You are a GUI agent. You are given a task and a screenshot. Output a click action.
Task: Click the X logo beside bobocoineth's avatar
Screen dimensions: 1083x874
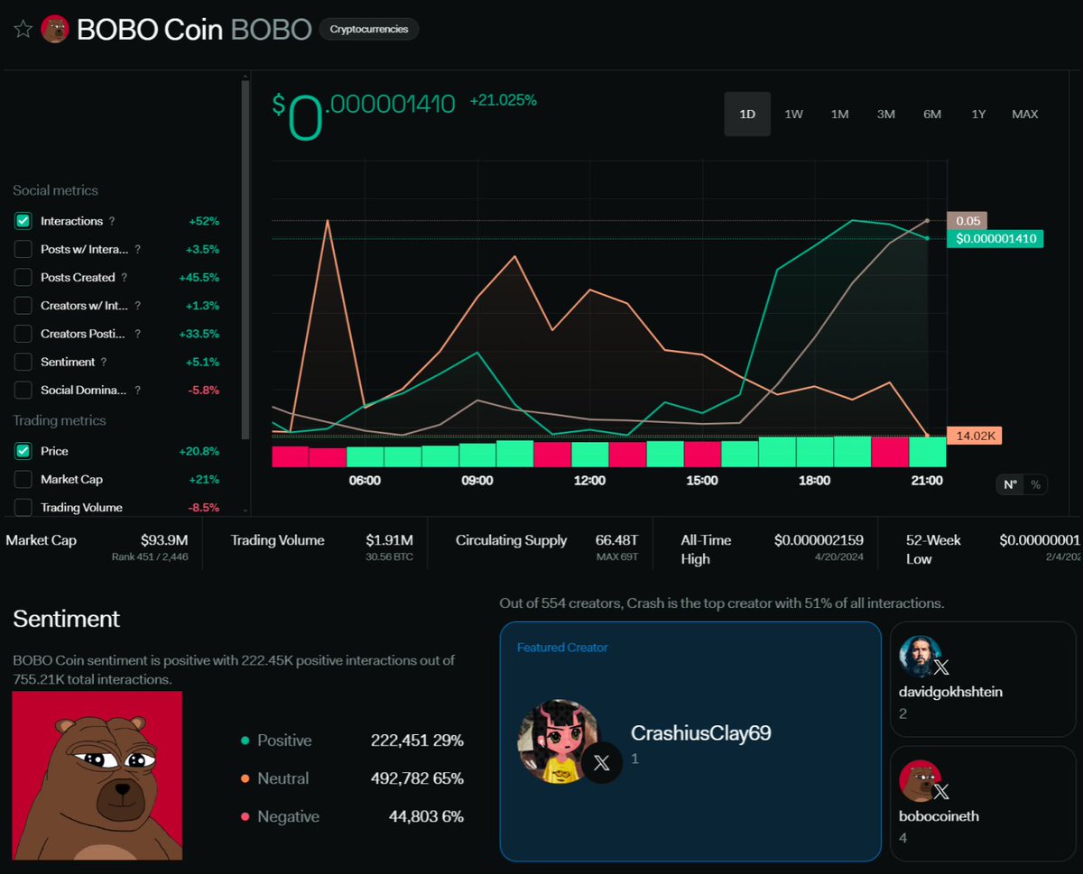coord(941,792)
